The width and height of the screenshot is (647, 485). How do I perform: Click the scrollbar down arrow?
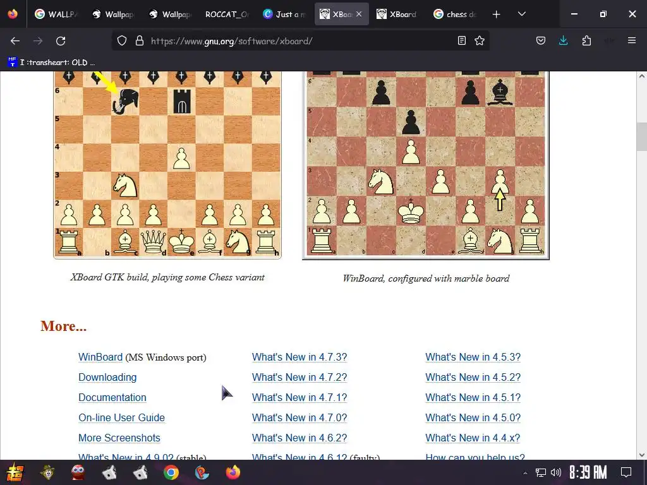(x=642, y=455)
